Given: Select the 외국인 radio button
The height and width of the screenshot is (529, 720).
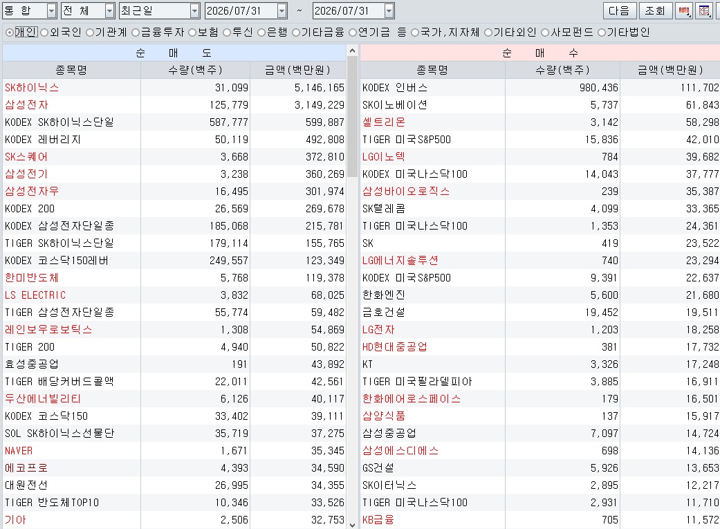Looking at the screenshot, I should 44,33.
